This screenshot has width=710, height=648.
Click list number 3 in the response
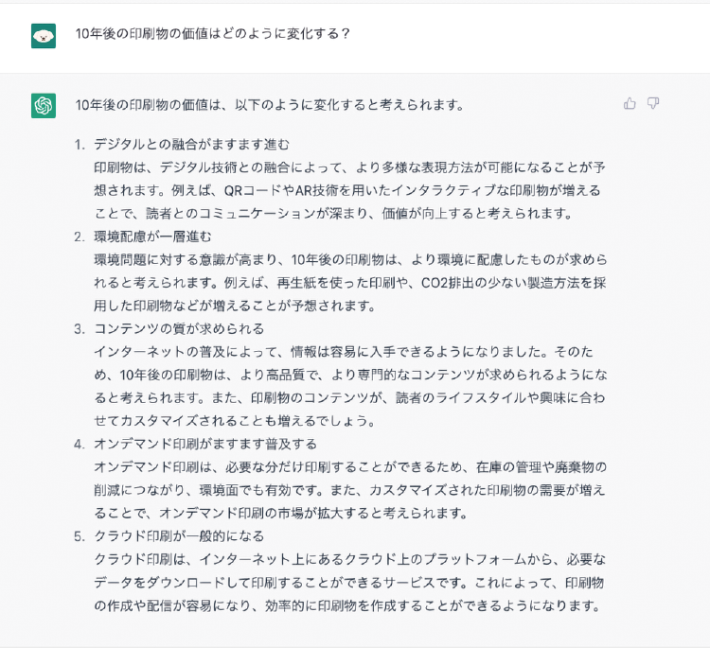pyautogui.click(x=80, y=328)
